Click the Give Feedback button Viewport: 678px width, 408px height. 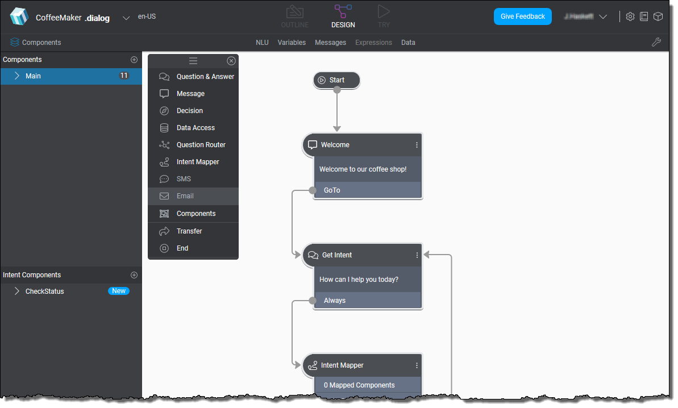(x=522, y=16)
